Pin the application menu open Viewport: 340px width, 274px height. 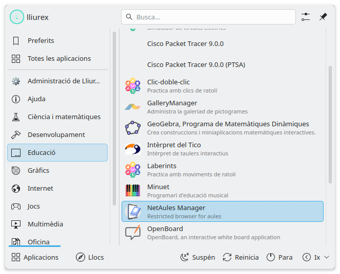[x=323, y=17]
